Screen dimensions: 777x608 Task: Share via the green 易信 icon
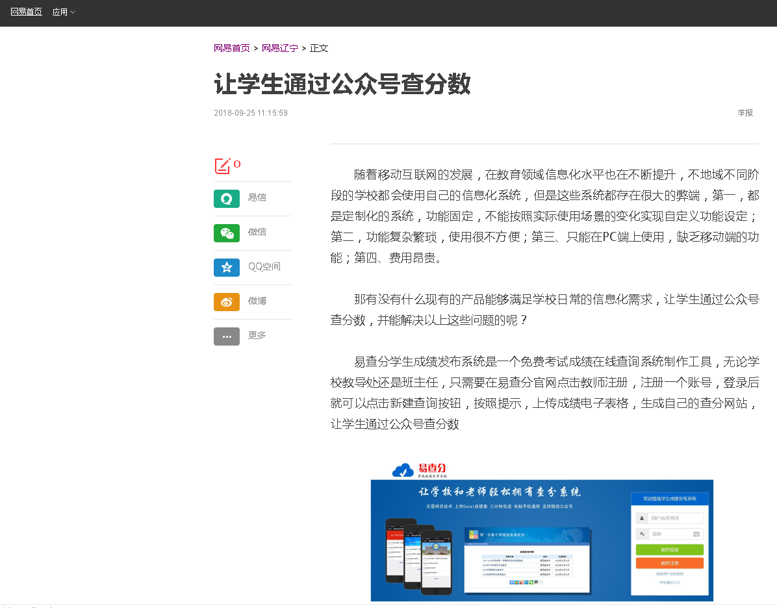(227, 199)
